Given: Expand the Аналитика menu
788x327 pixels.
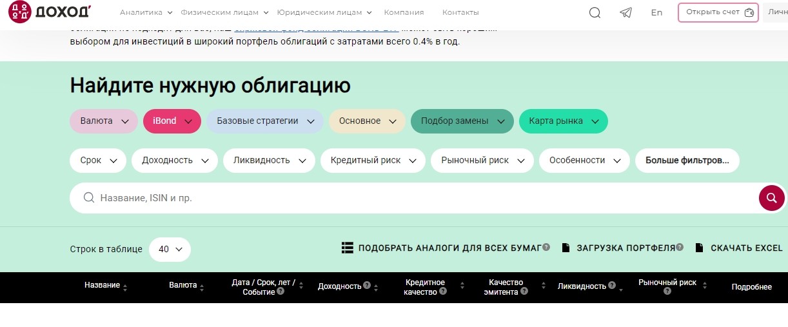Looking at the screenshot, I should coord(146,12).
